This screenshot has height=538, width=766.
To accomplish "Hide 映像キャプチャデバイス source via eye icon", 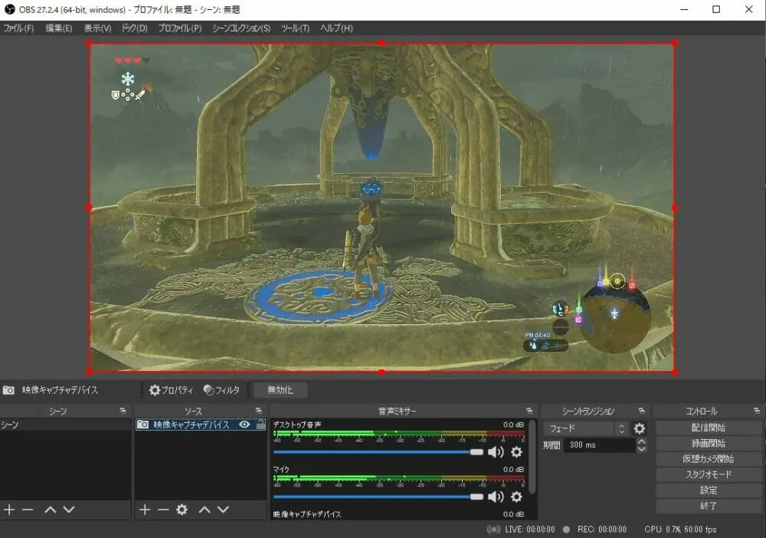I will tap(244, 425).
